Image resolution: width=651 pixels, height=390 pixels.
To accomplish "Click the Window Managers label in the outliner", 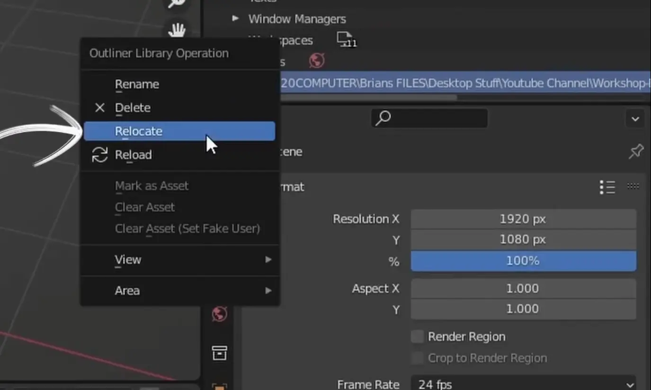I will click(x=297, y=19).
